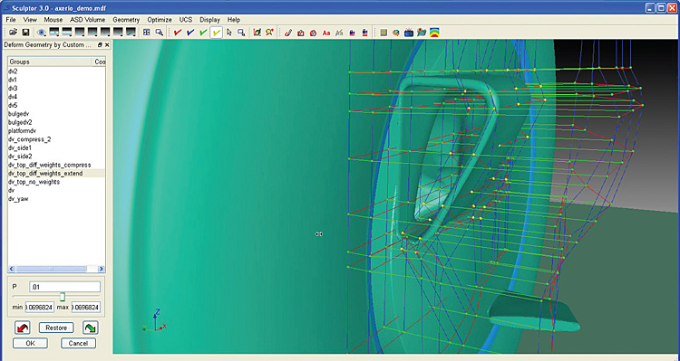The width and height of the screenshot is (680, 361).
Task: Click the OK button
Action: coord(30,343)
